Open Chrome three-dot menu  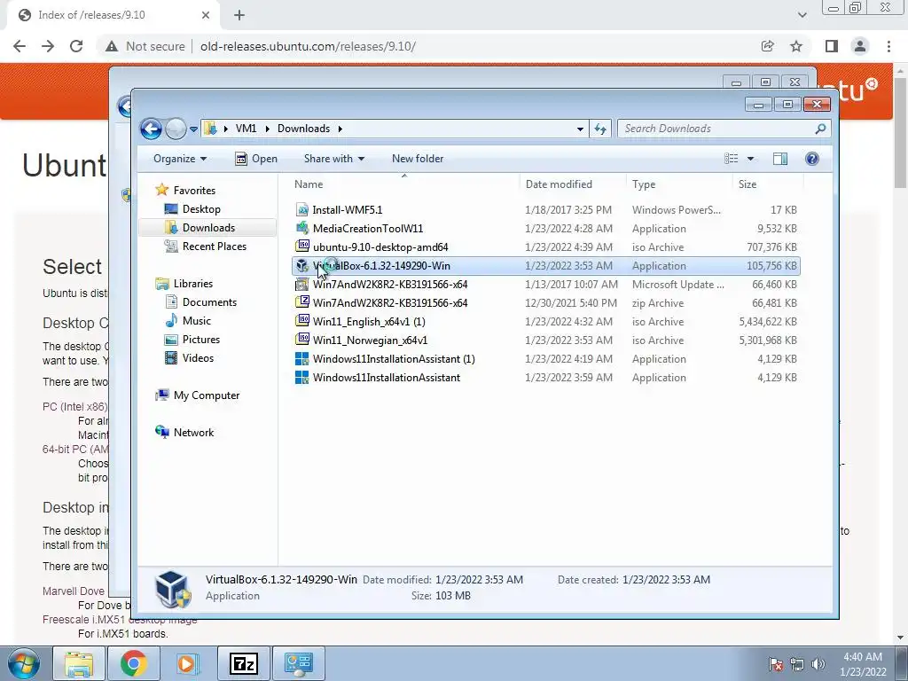(888, 46)
